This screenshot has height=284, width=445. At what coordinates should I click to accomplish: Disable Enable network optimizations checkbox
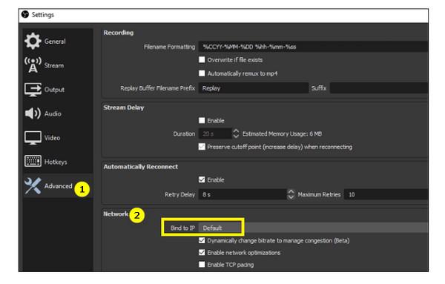coord(202,253)
